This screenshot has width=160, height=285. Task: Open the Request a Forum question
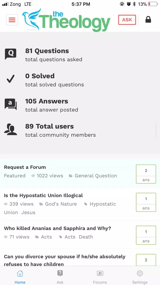[x=25, y=167]
